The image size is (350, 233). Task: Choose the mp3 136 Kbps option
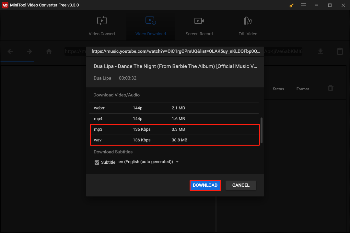pyautogui.click(x=175, y=129)
